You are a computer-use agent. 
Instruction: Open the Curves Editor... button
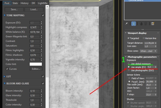tap(36, 69)
